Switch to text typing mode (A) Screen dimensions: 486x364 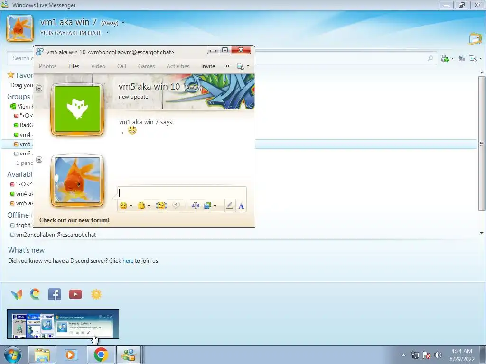pyautogui.click(x=241, y=206)
